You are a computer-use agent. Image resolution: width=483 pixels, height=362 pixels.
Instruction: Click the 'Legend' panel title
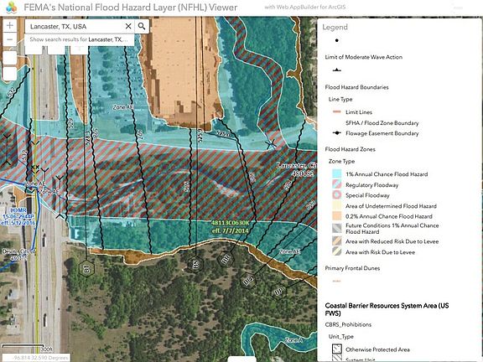[335, 27]
